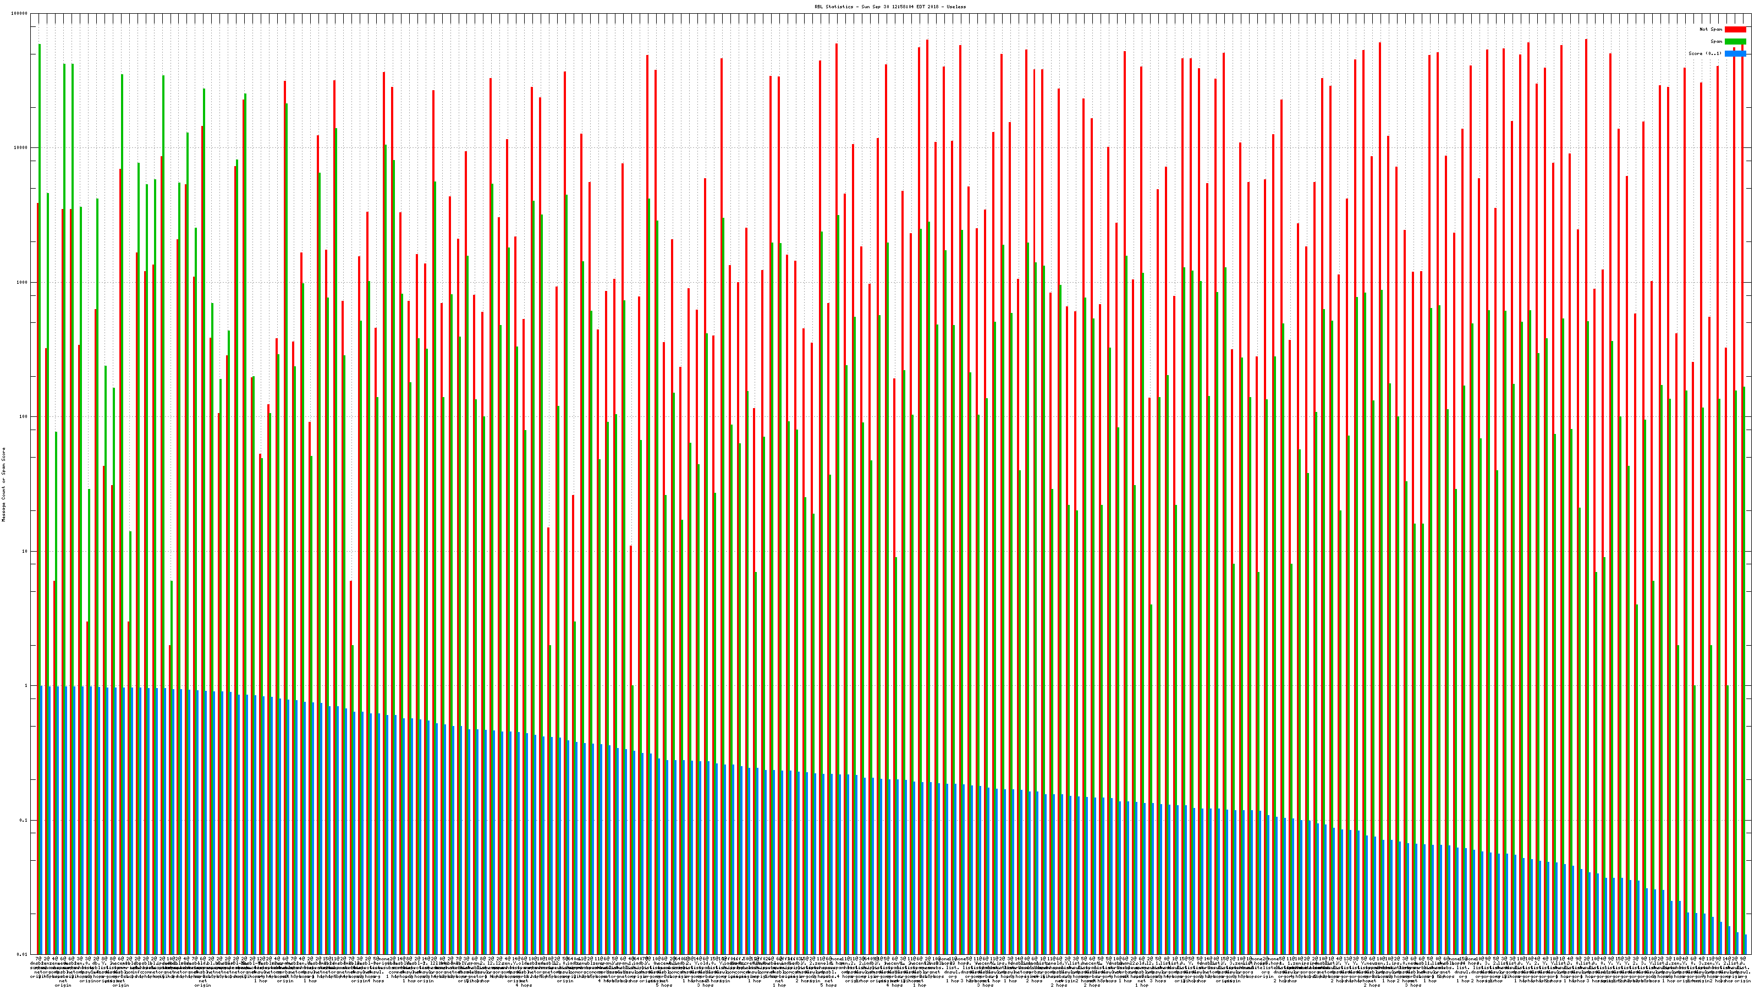Click the 100000 y-axis tick label
This screenshot has width=1760, height=990.
coord(20,14)
